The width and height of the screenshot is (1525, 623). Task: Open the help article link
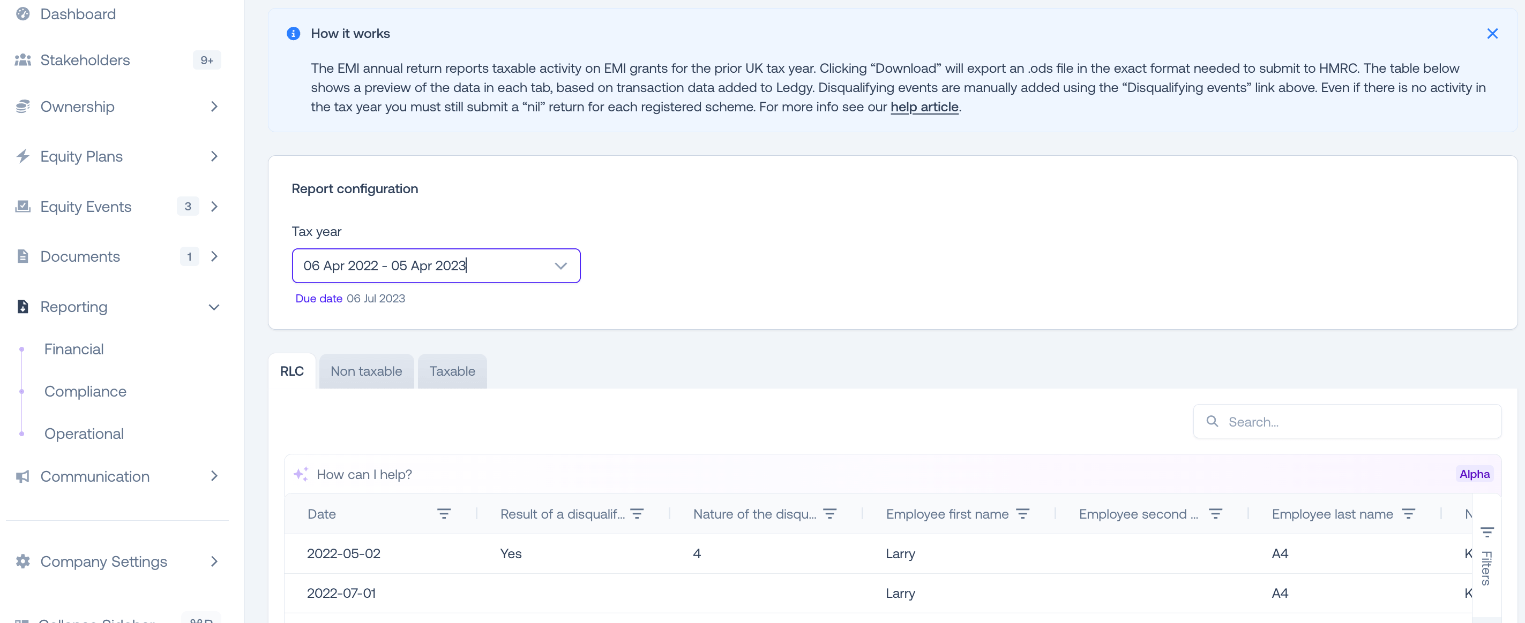tap(925, 107)
